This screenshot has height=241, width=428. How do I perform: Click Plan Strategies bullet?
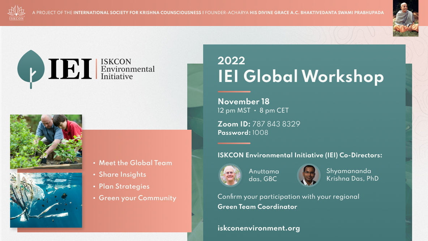click(x=124, y=186)
